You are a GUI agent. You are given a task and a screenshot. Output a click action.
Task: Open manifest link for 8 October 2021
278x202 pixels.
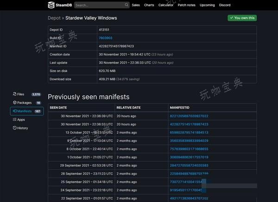click(189, 149)
